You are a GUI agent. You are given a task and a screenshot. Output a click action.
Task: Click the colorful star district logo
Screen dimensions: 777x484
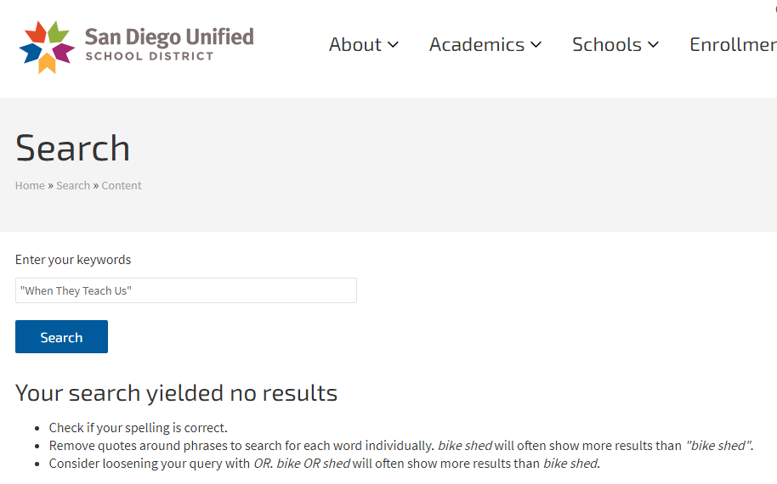click(x=45, y=47)
